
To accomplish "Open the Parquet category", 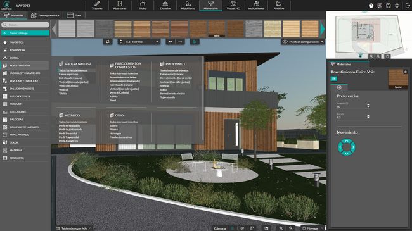I will tap(25, 104).
